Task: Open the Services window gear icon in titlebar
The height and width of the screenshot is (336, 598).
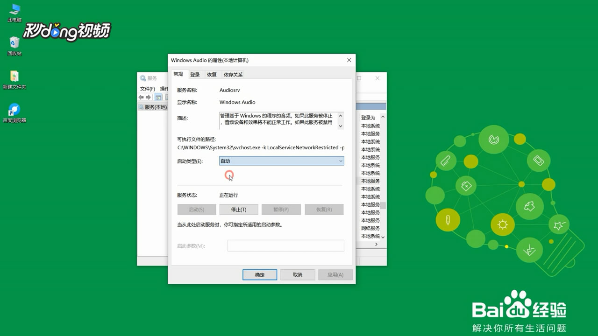Action: point(142,78)
